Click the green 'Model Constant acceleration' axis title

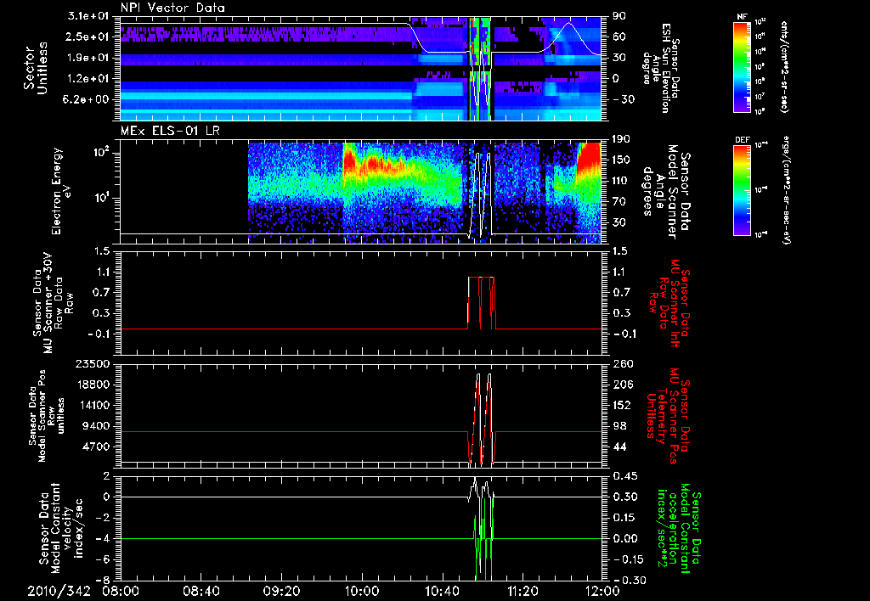[x=679, y=528]
